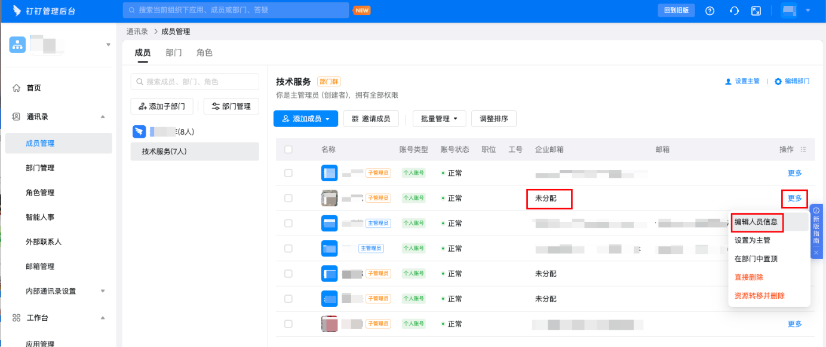Click the 添加子部门 button
Screen dimensions: 826x347
(x=162, y=106)
